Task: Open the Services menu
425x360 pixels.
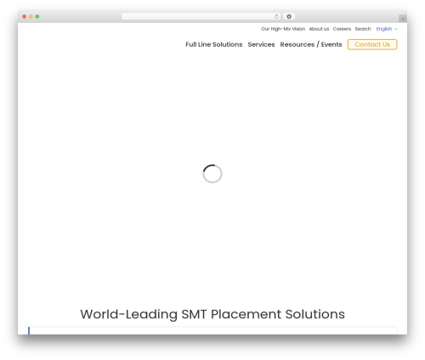Action: click(261, 44)
